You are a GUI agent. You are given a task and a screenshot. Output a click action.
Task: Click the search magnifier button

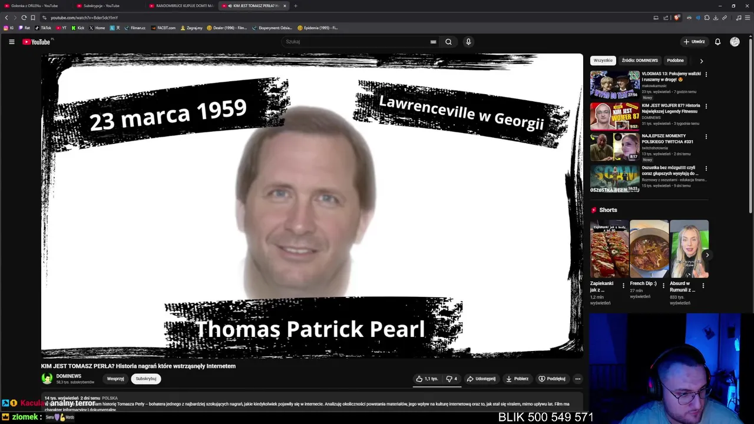(x=448, y=42)
